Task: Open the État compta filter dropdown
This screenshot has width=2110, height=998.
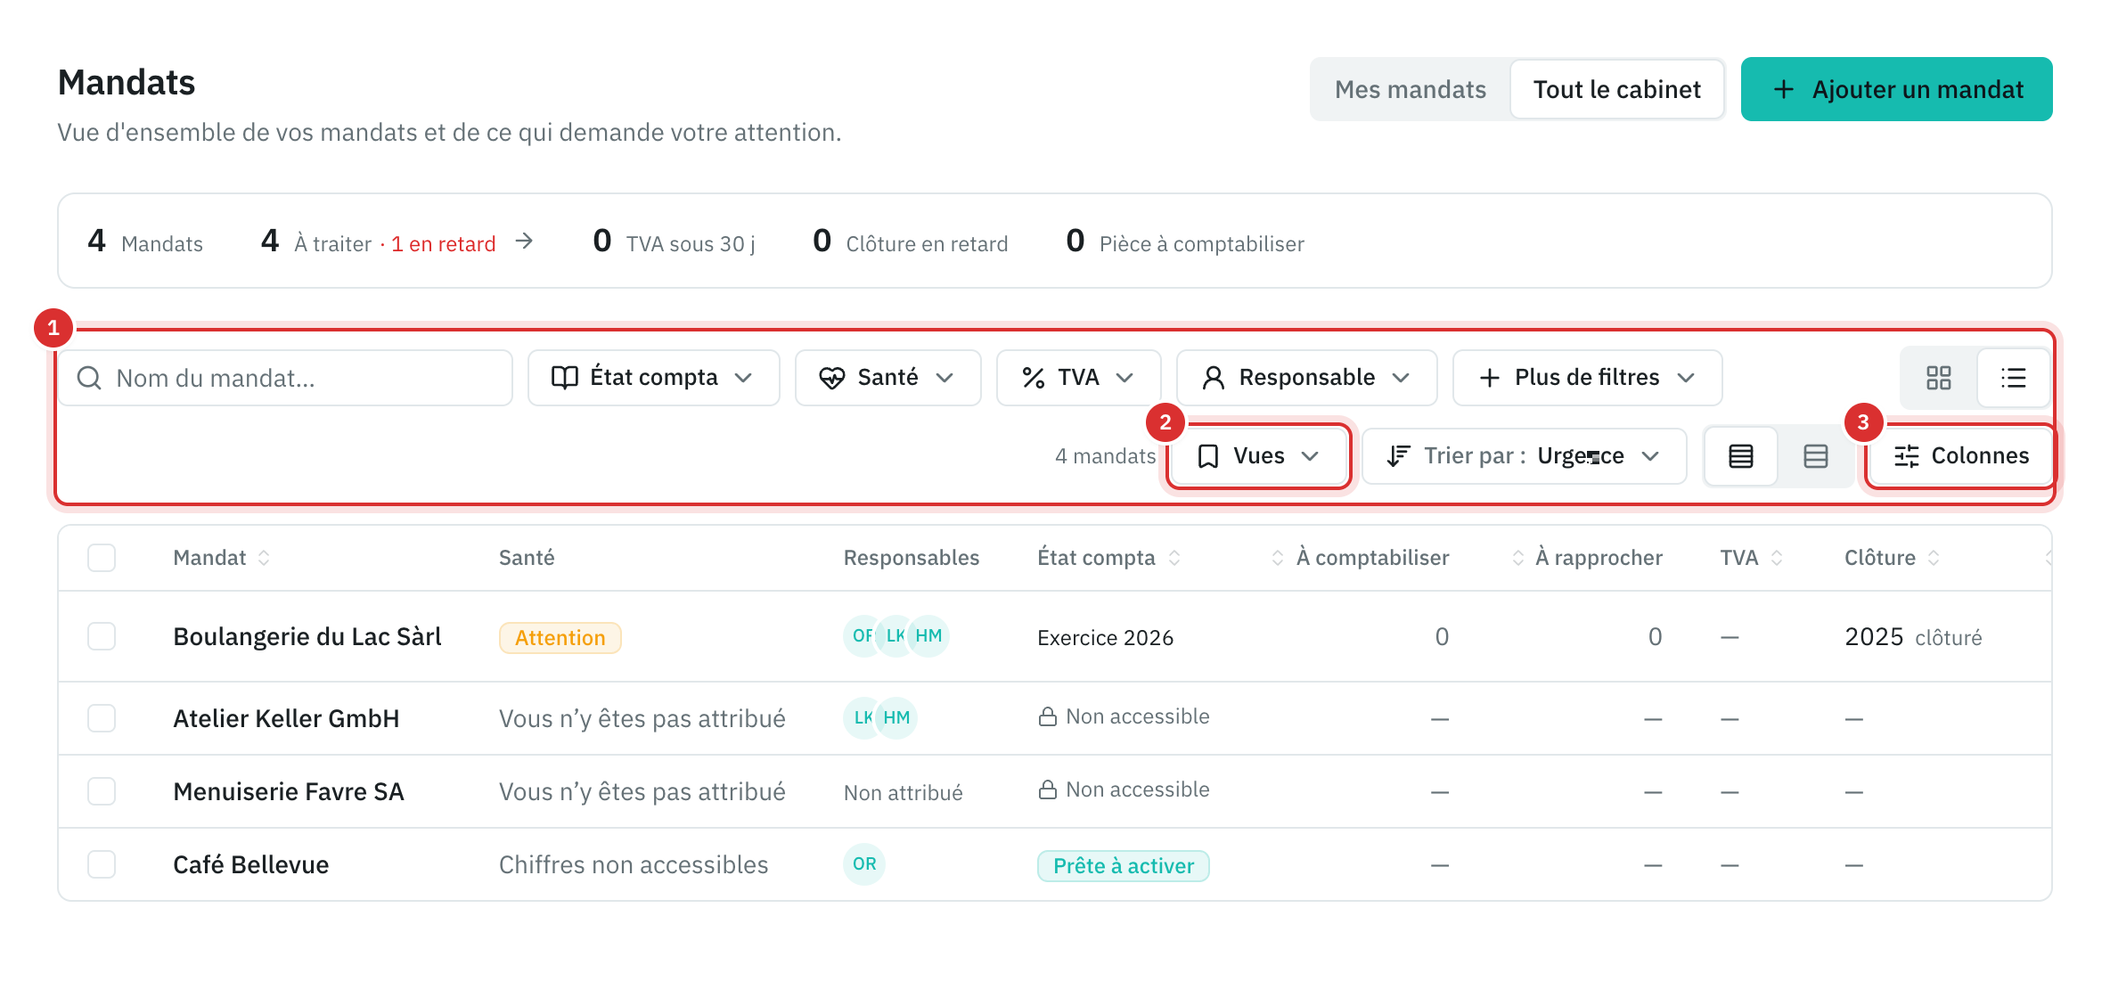Action: pos(653,378)
